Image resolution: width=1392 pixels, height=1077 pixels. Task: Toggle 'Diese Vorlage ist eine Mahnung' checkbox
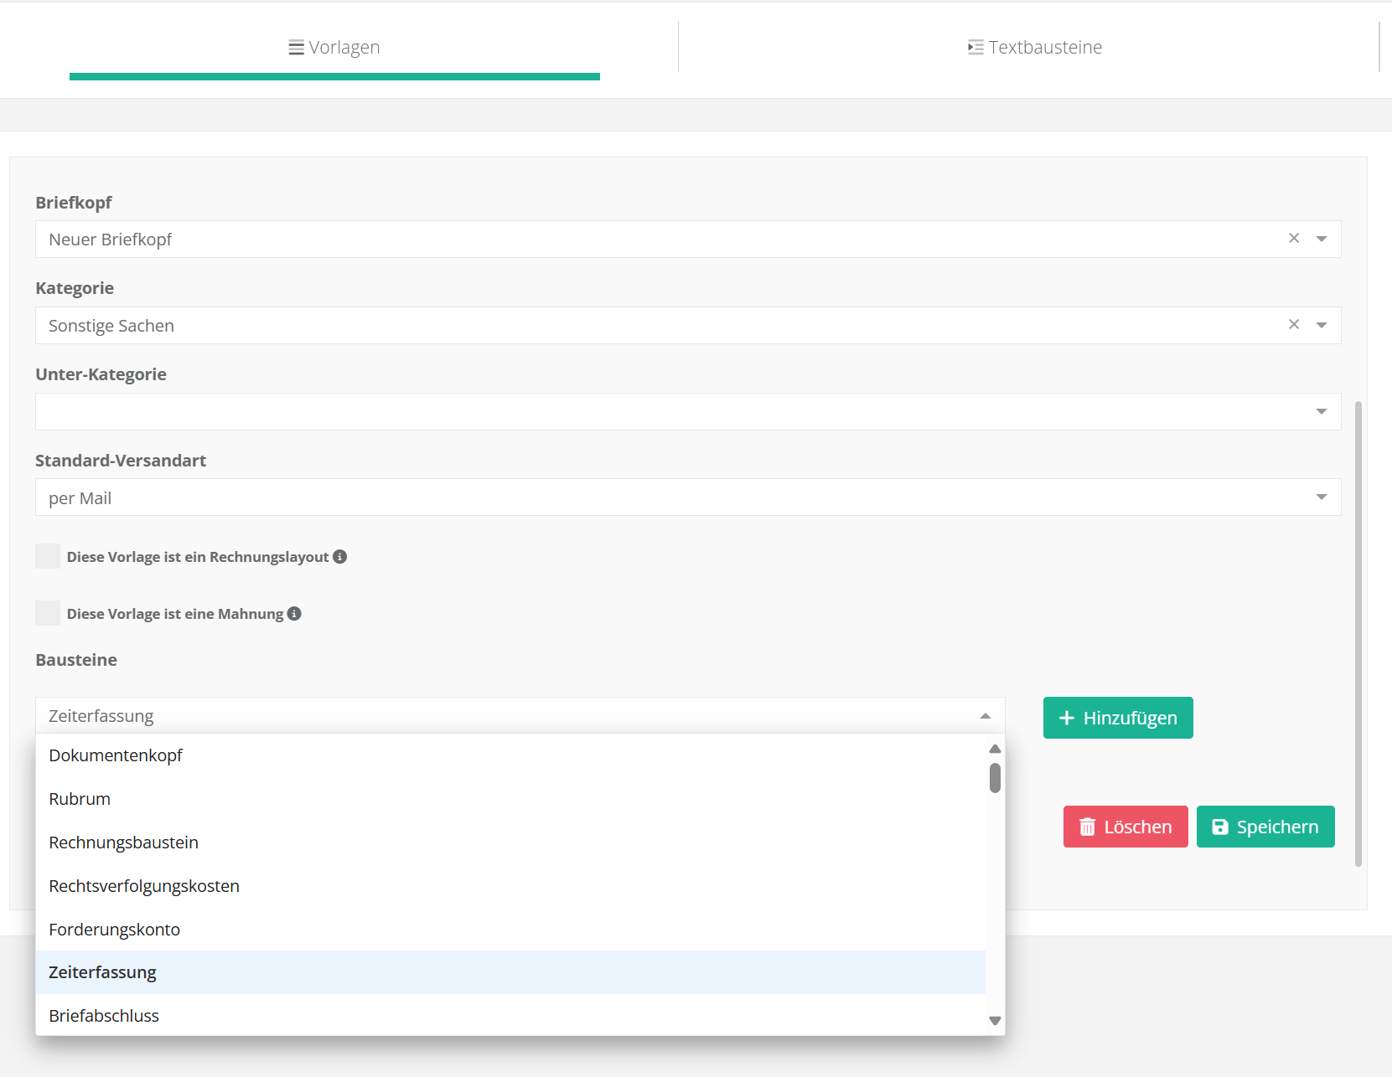(x=48, y=614)
